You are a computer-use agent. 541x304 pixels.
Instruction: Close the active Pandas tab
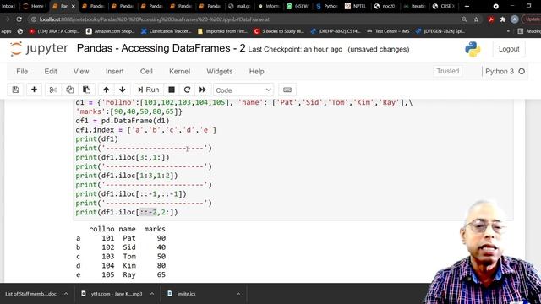pos(74,6)
